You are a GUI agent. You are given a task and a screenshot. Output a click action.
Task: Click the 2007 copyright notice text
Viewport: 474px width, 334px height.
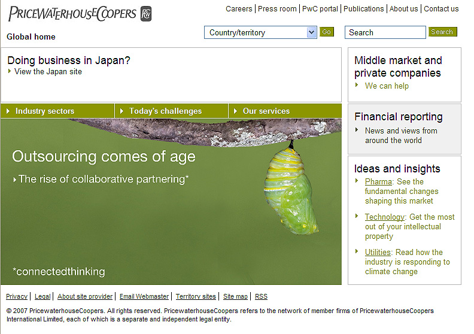tap(220, 315)
